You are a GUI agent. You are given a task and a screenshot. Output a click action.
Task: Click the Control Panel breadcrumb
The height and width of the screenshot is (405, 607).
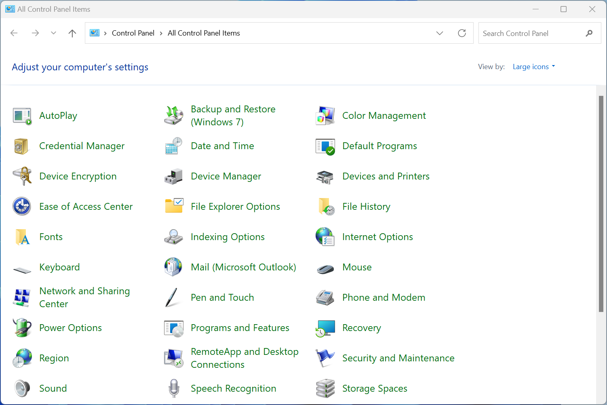pyautogui.click(x=133, y=33)
